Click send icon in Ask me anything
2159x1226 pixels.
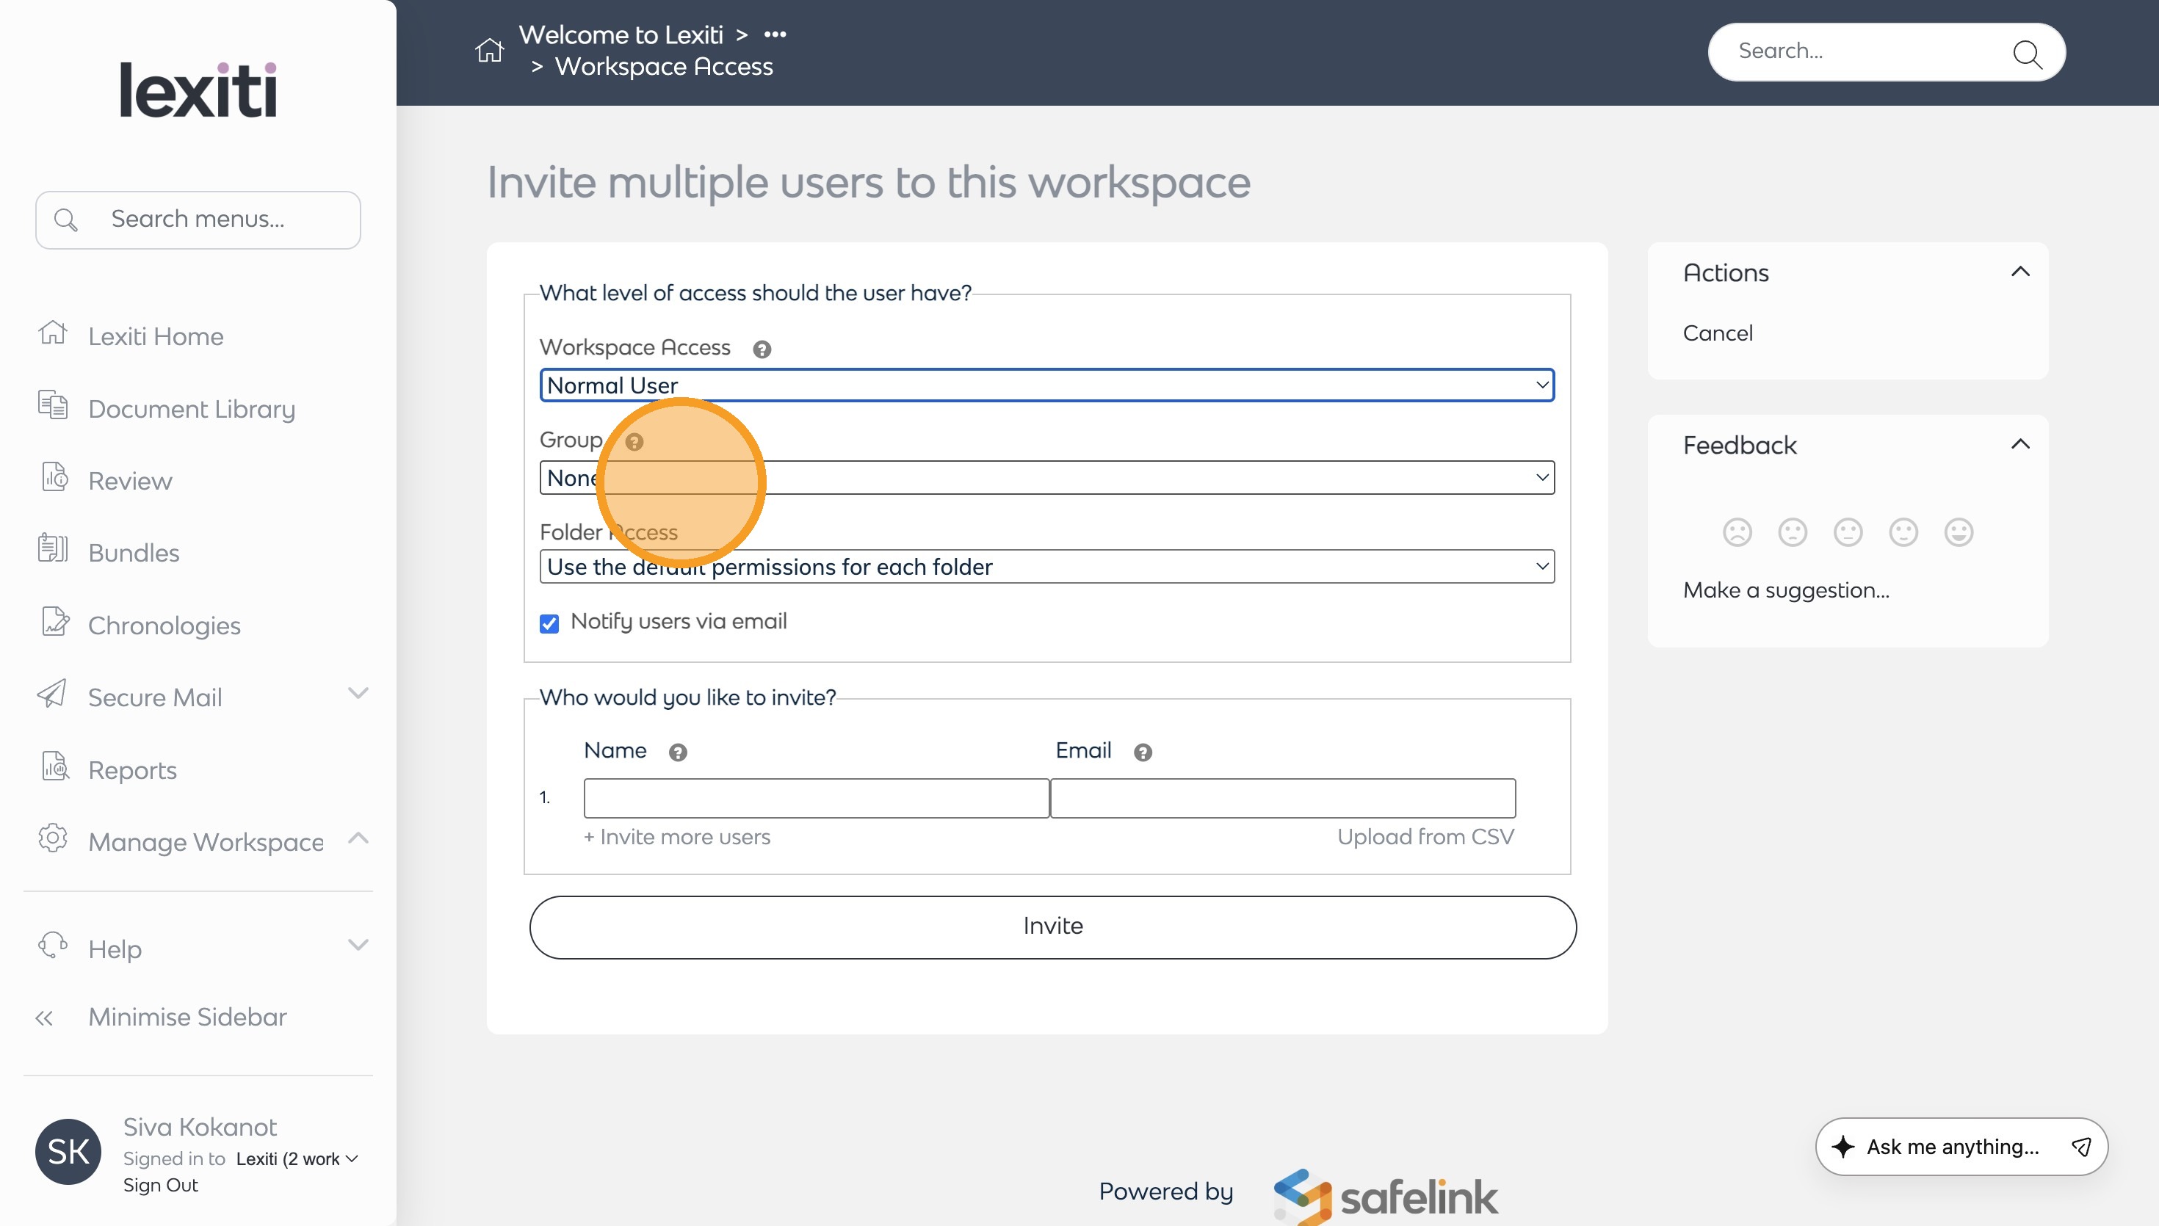pos(2080,1147)
